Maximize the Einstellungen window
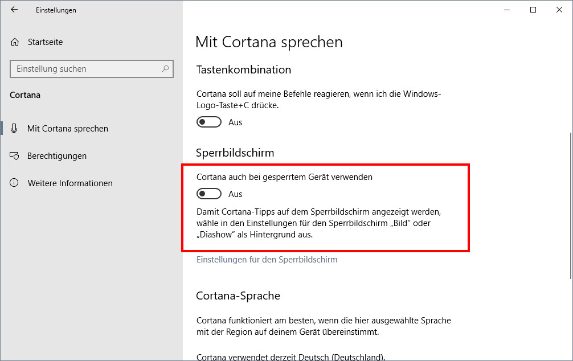The image size is (573, 361). click(x=533, y=10)
